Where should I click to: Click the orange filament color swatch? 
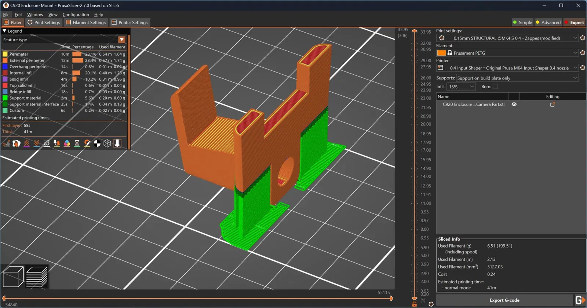click(441, 53)
